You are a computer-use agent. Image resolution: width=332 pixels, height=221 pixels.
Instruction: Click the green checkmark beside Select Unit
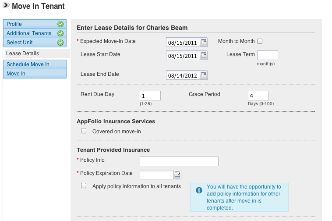coord(60,43)
